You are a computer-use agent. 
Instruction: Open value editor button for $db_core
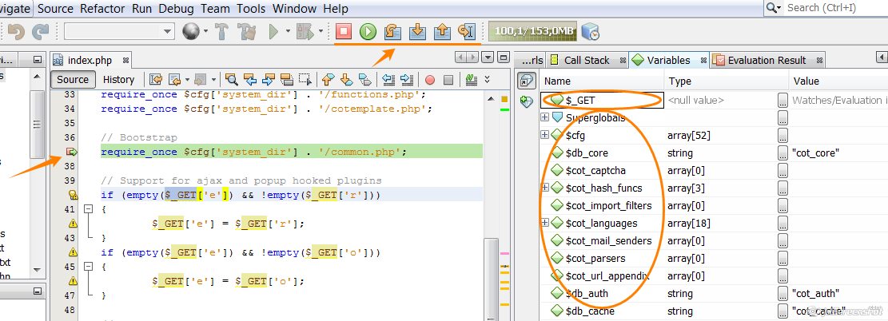(x=782, y=153)
